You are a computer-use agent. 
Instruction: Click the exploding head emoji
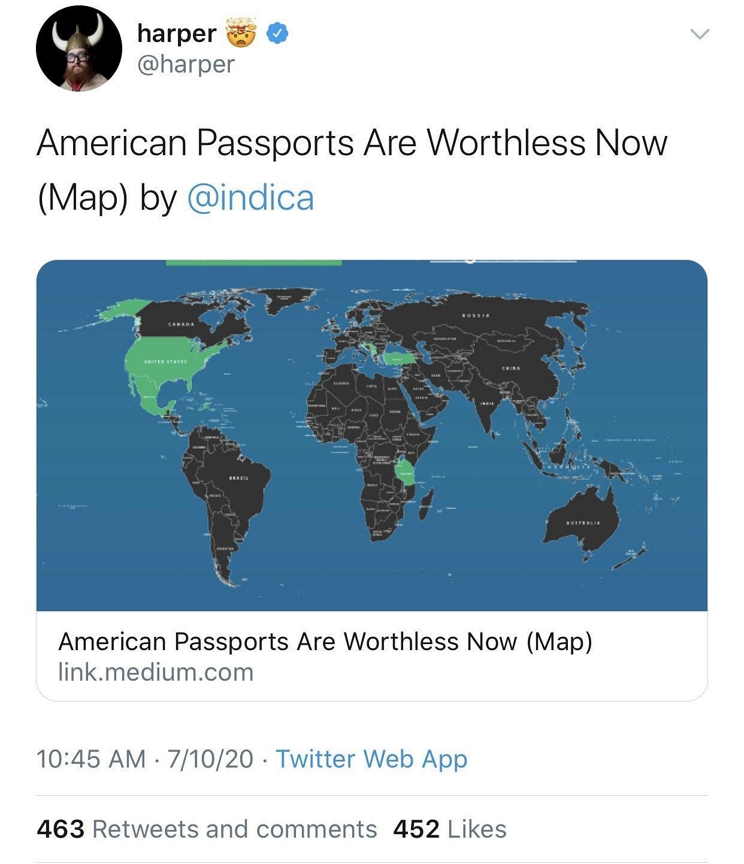point(241,33)
